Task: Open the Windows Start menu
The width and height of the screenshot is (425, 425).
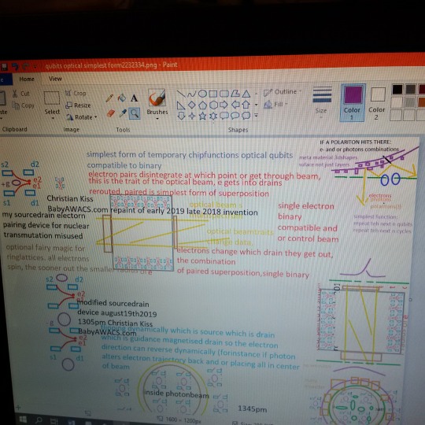Action: (x=23, y=419)
